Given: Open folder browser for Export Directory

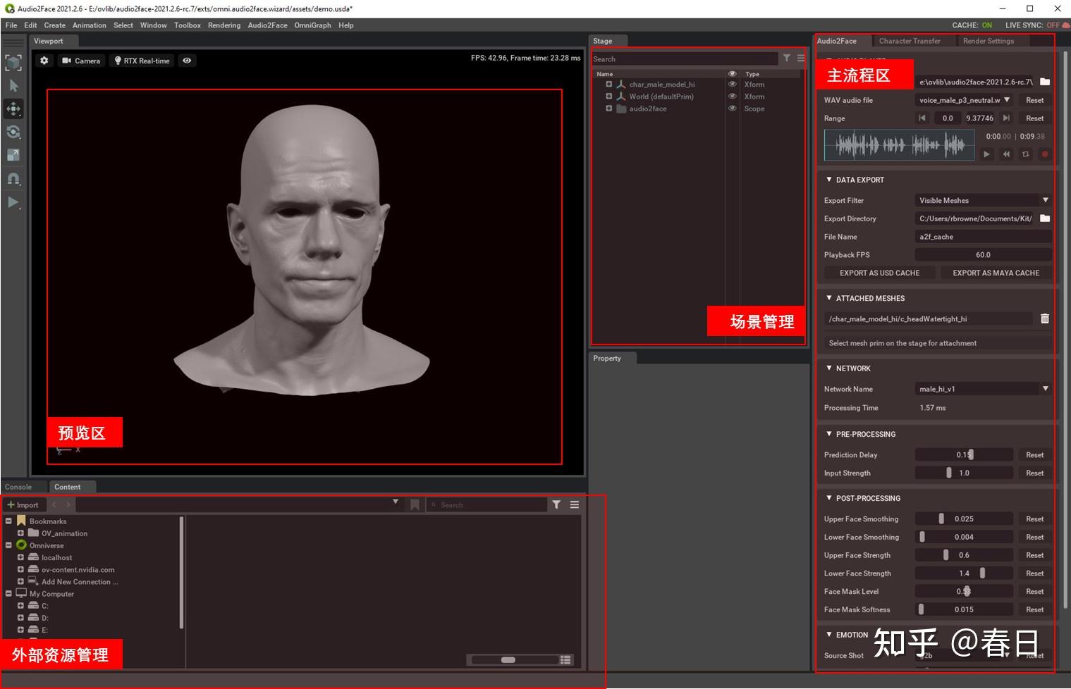Looking at the screenshot, I should click(1044, 219).
